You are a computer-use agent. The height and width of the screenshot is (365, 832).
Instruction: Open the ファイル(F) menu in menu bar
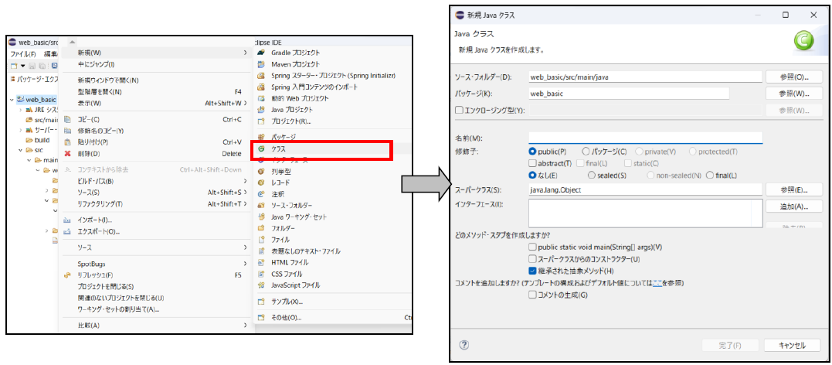tap(22, 54)
